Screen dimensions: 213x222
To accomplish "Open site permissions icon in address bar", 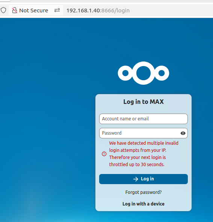I will (x=57, y=10).
